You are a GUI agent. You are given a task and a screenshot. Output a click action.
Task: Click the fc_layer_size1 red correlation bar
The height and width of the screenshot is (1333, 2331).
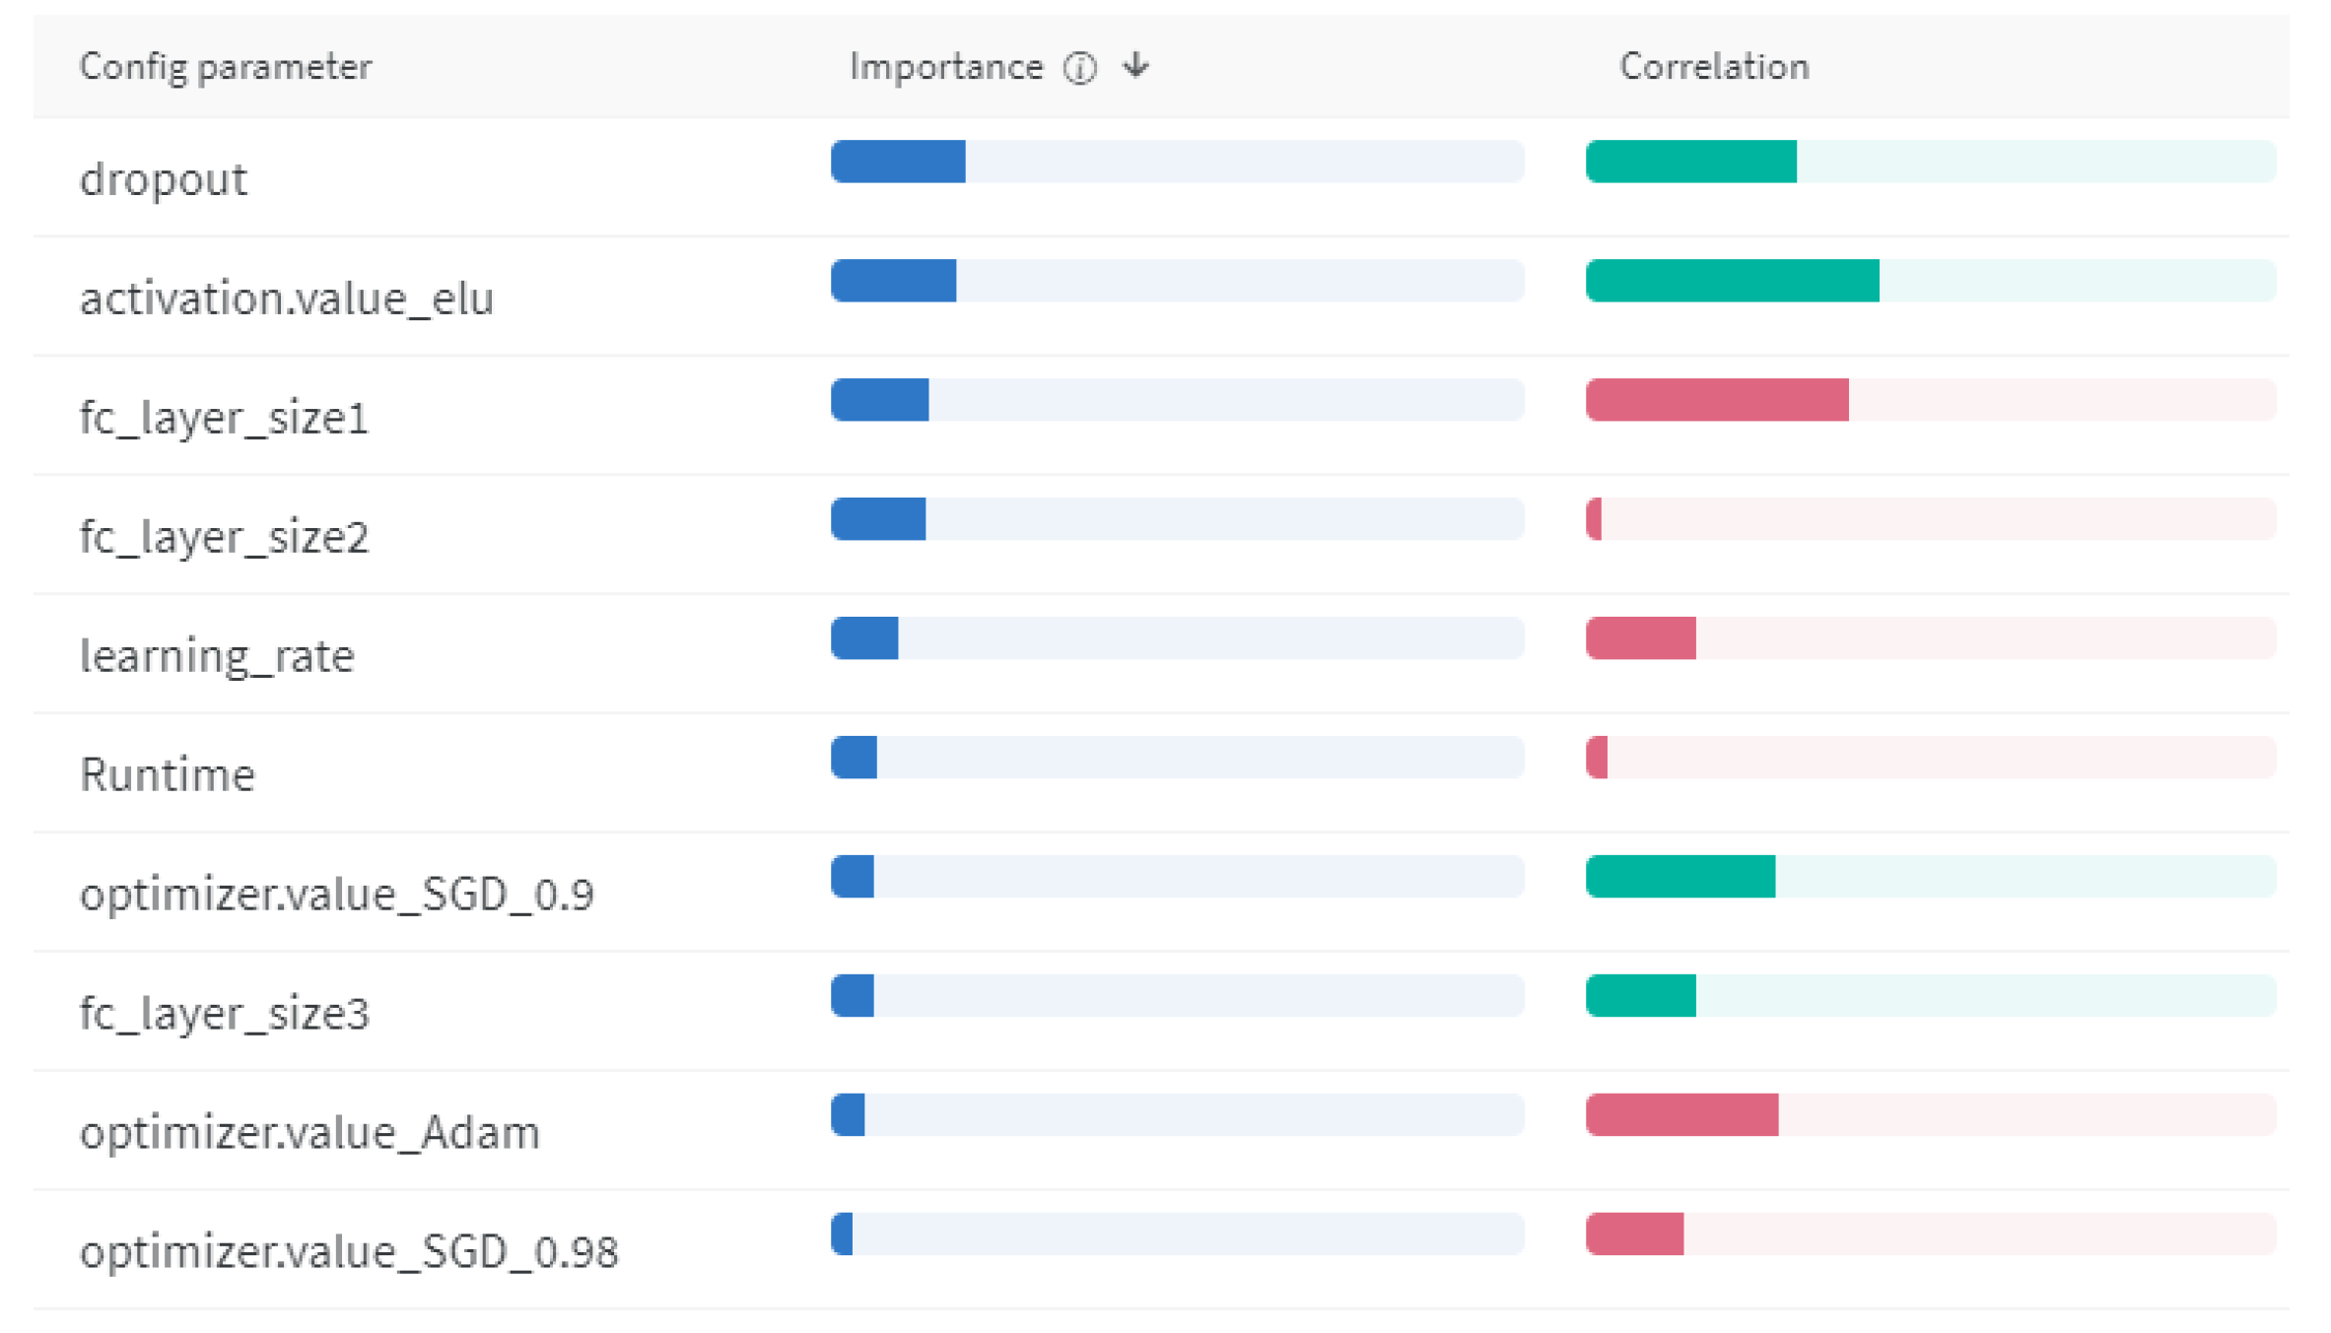pyautogui.click(x=1717, y=400)
